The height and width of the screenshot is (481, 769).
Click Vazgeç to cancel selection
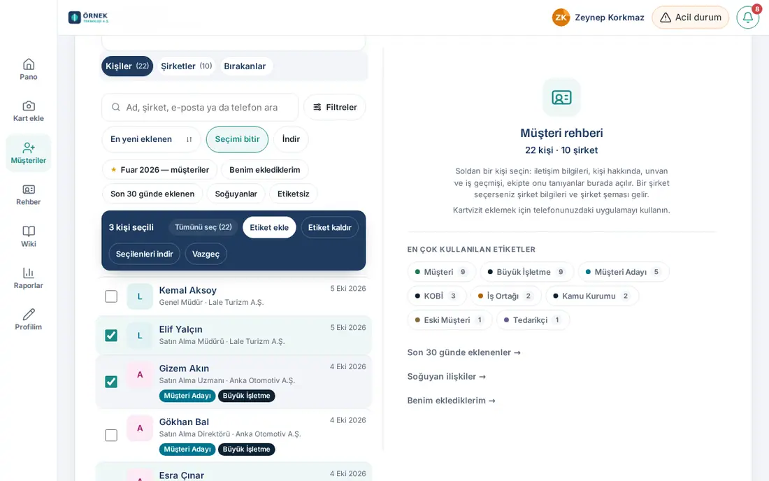point(206,254)
